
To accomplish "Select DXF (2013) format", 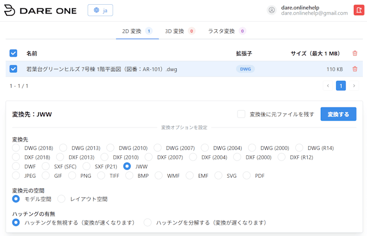I will coord(60,157).
